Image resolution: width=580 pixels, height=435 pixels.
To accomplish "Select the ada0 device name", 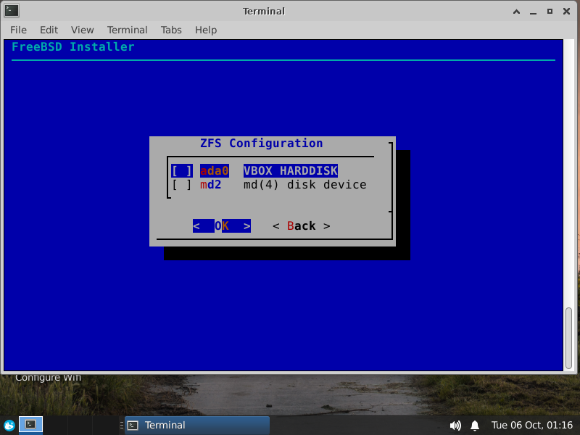I will coord(214,171).
